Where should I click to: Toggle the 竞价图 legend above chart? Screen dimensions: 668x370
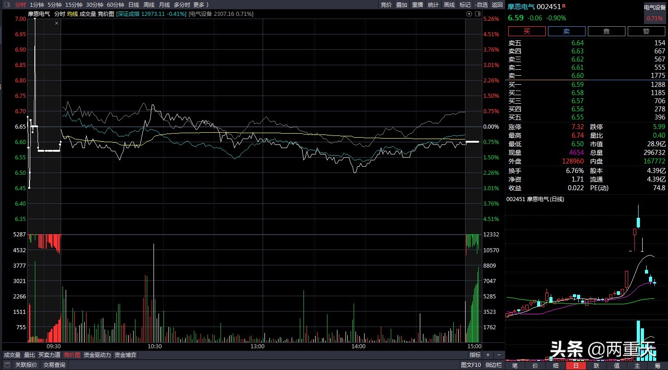coord(106,14)
